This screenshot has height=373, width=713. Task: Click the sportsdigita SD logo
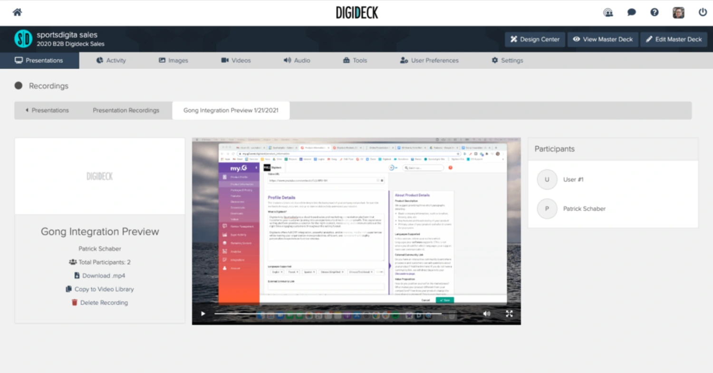23,39
